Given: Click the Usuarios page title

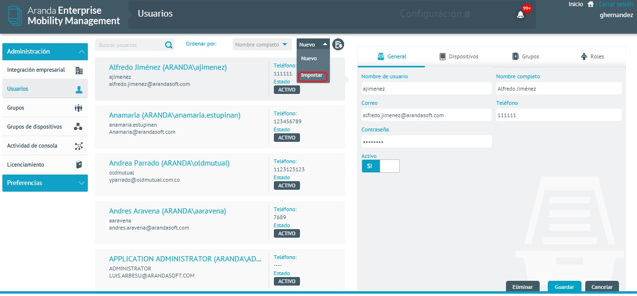Looking at the screenshot, I should tap(155, 14).
